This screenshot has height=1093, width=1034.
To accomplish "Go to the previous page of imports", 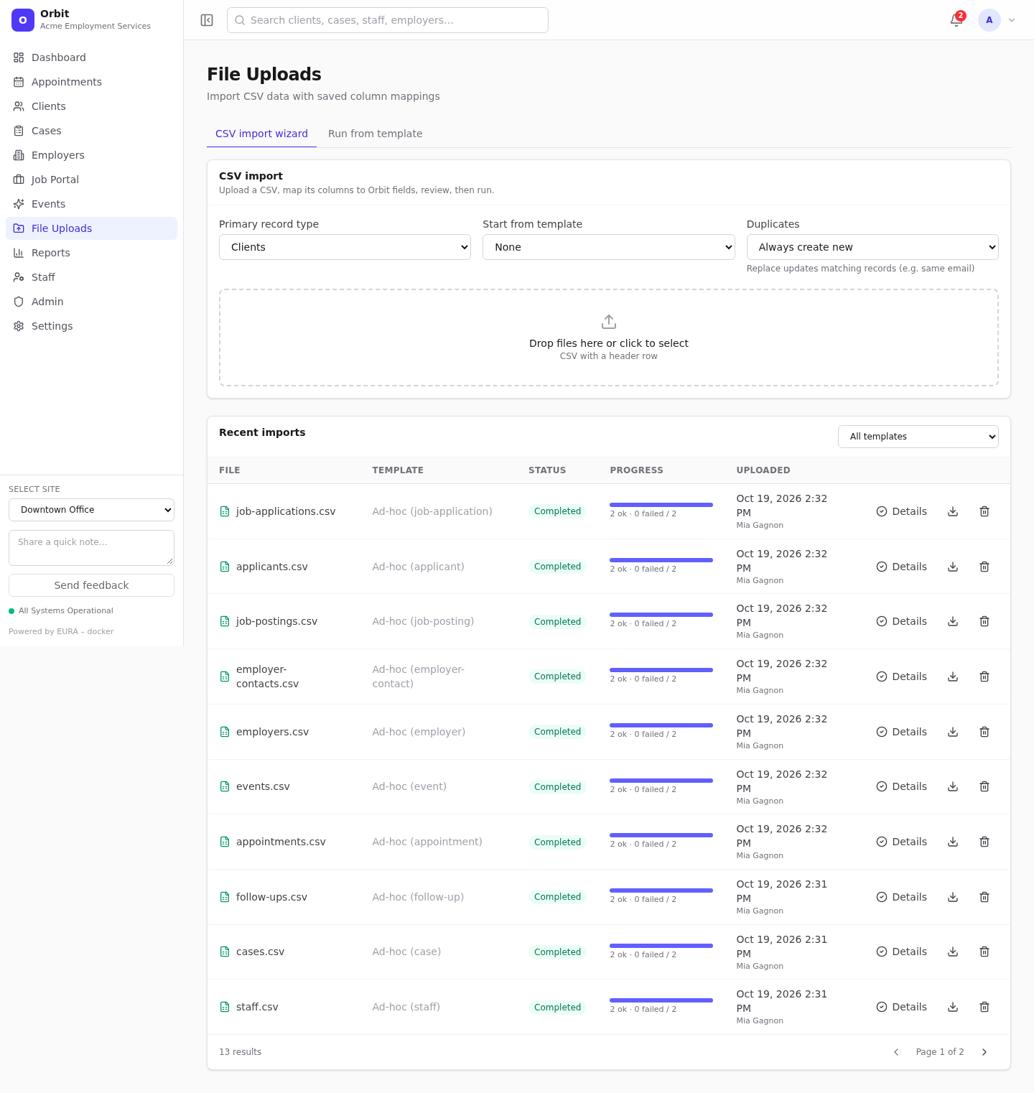I will click(896, 1052).
